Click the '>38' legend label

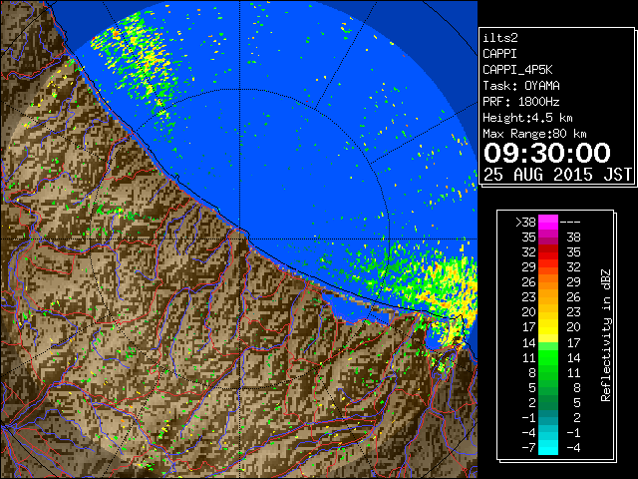click(x=525, y=223)
